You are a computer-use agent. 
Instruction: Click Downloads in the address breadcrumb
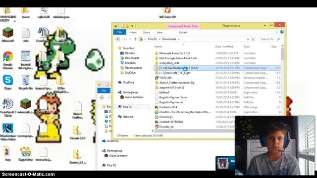[x=169, y=39]
